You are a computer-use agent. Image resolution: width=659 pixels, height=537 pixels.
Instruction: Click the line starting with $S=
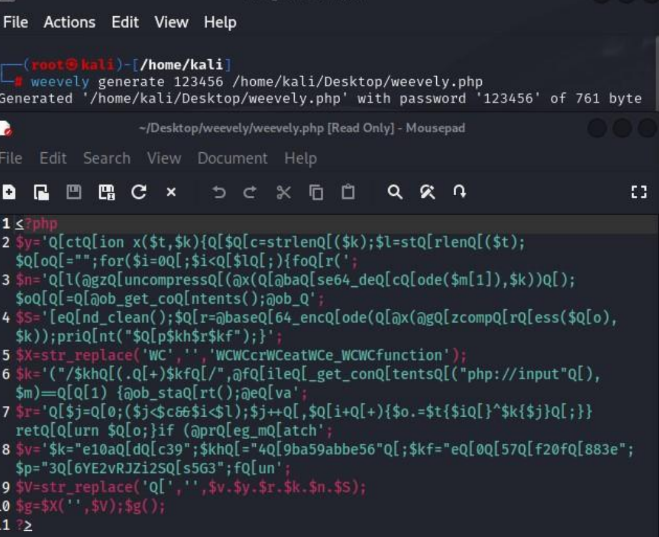316,327
